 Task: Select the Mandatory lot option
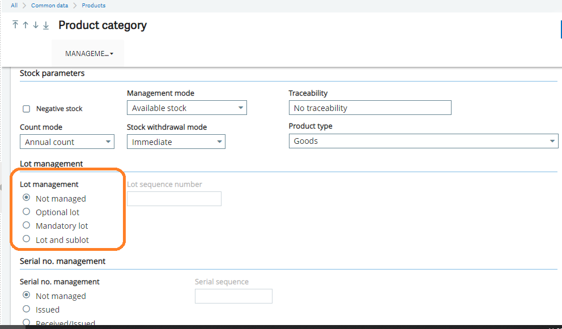tap(26, 225)
